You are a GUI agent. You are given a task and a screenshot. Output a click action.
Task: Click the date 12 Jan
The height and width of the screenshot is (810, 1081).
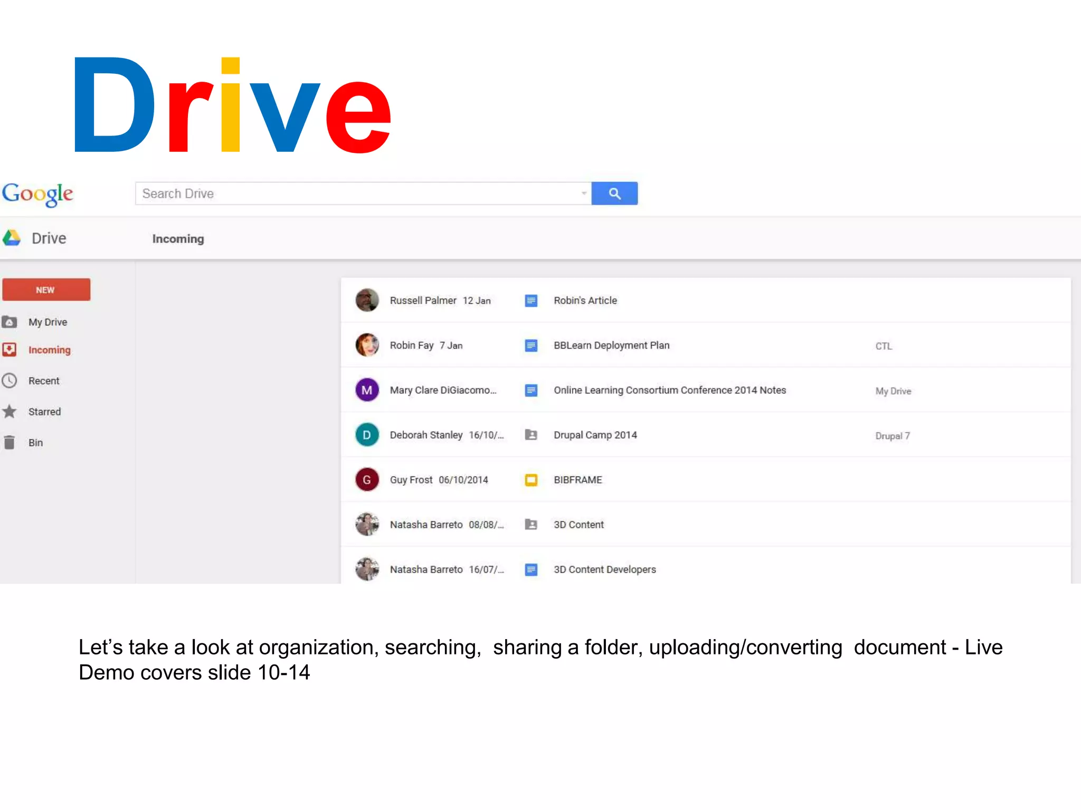coord(477,301)
